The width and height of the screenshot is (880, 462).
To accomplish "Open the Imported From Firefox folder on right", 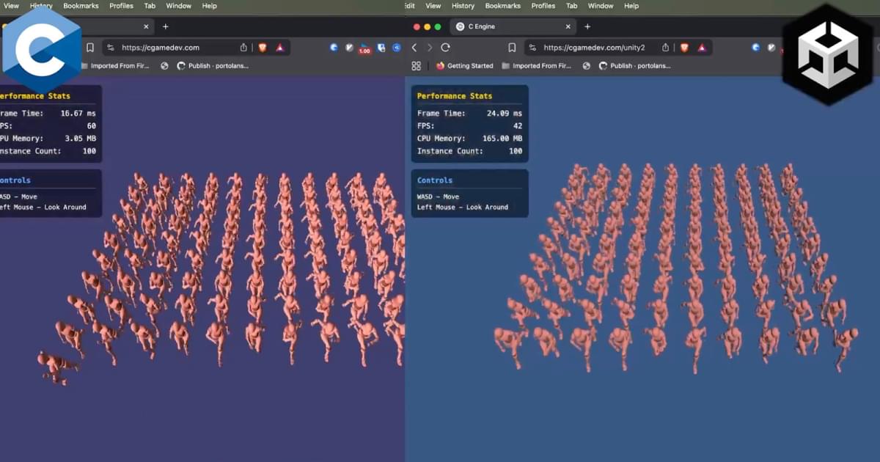I will [x=537, y=66].
